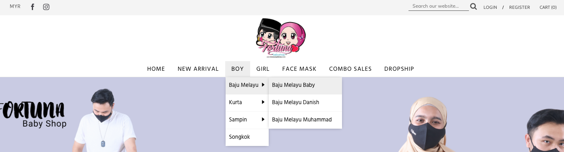This screenshot has height=152, width=564.
Task: Focus the Search our website field
Action: click(439, 6)
